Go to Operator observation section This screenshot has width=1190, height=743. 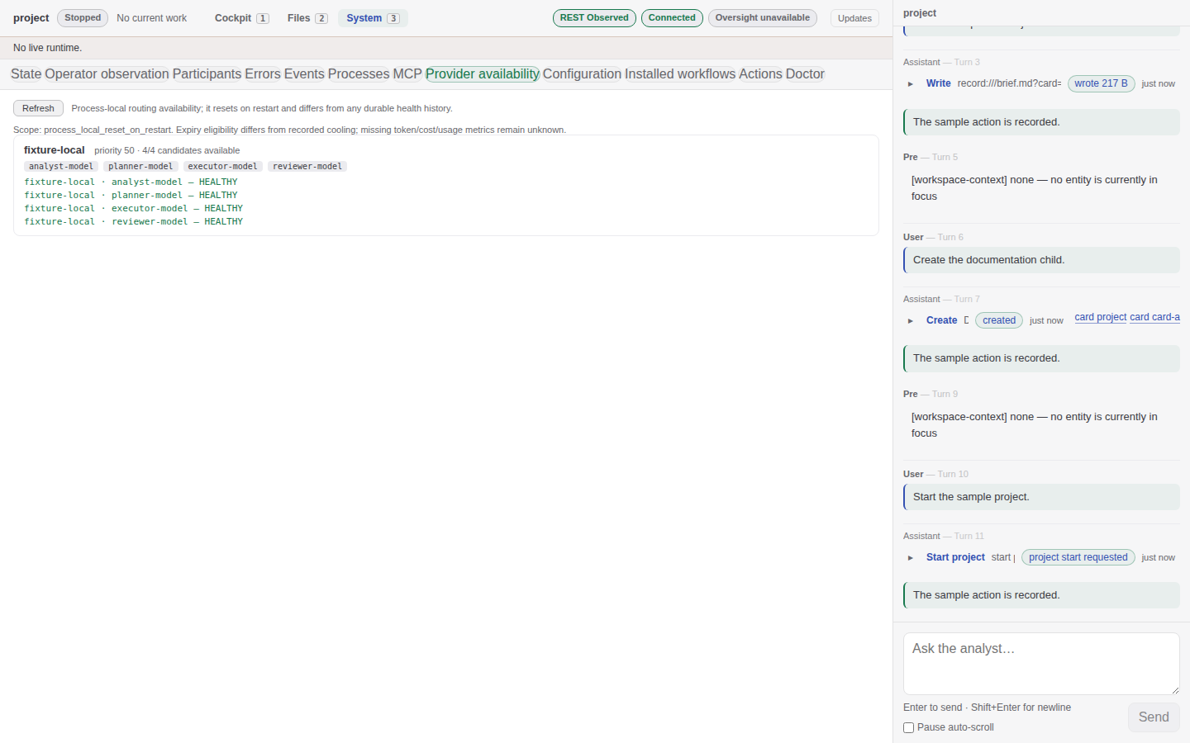click(x=107, y=74)
